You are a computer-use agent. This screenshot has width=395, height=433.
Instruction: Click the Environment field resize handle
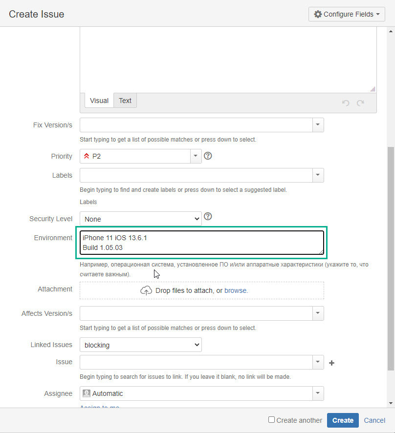[321, 252]
